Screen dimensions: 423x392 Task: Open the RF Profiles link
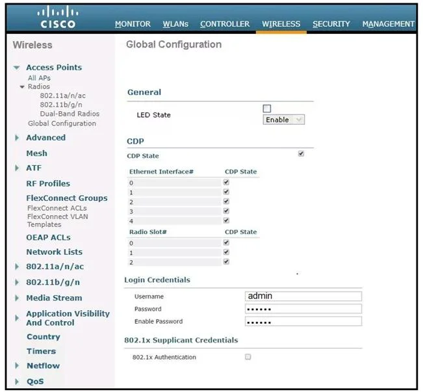point(48,183)
